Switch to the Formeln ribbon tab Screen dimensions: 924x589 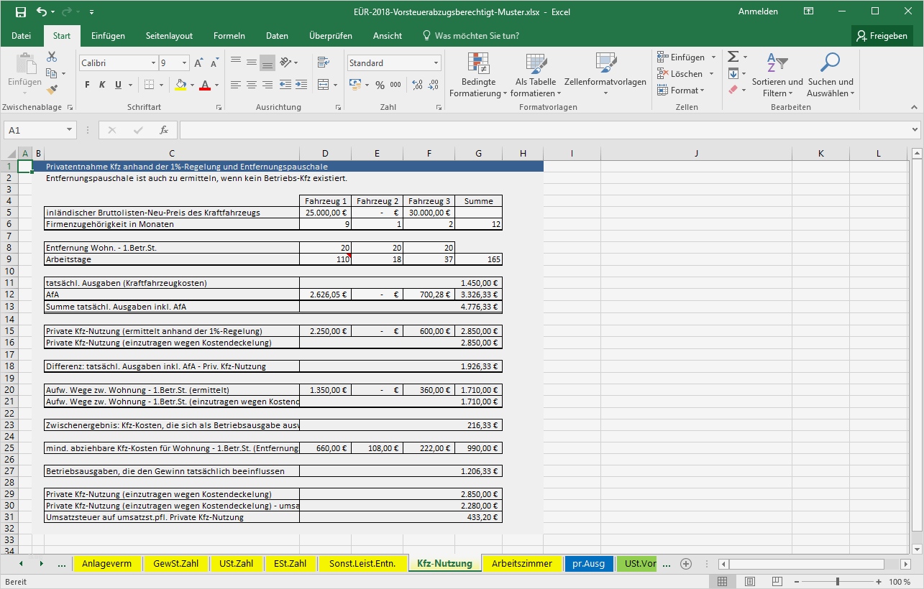[229, 35]
